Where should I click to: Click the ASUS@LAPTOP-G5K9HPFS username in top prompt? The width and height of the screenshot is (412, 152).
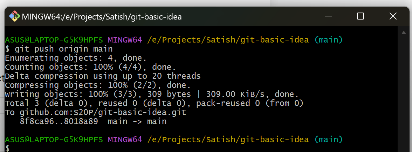(x=54, y=40)
